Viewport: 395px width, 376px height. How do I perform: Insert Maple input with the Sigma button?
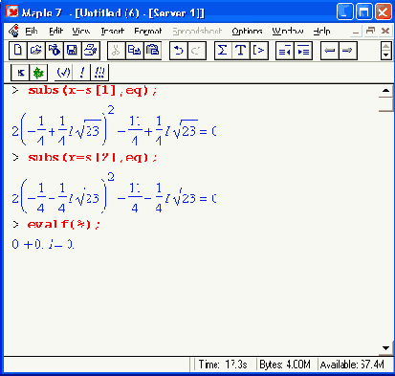click(x=223, y=51)
